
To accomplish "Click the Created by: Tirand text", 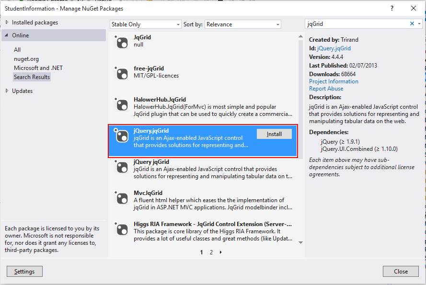I will [x=334, y=40].
